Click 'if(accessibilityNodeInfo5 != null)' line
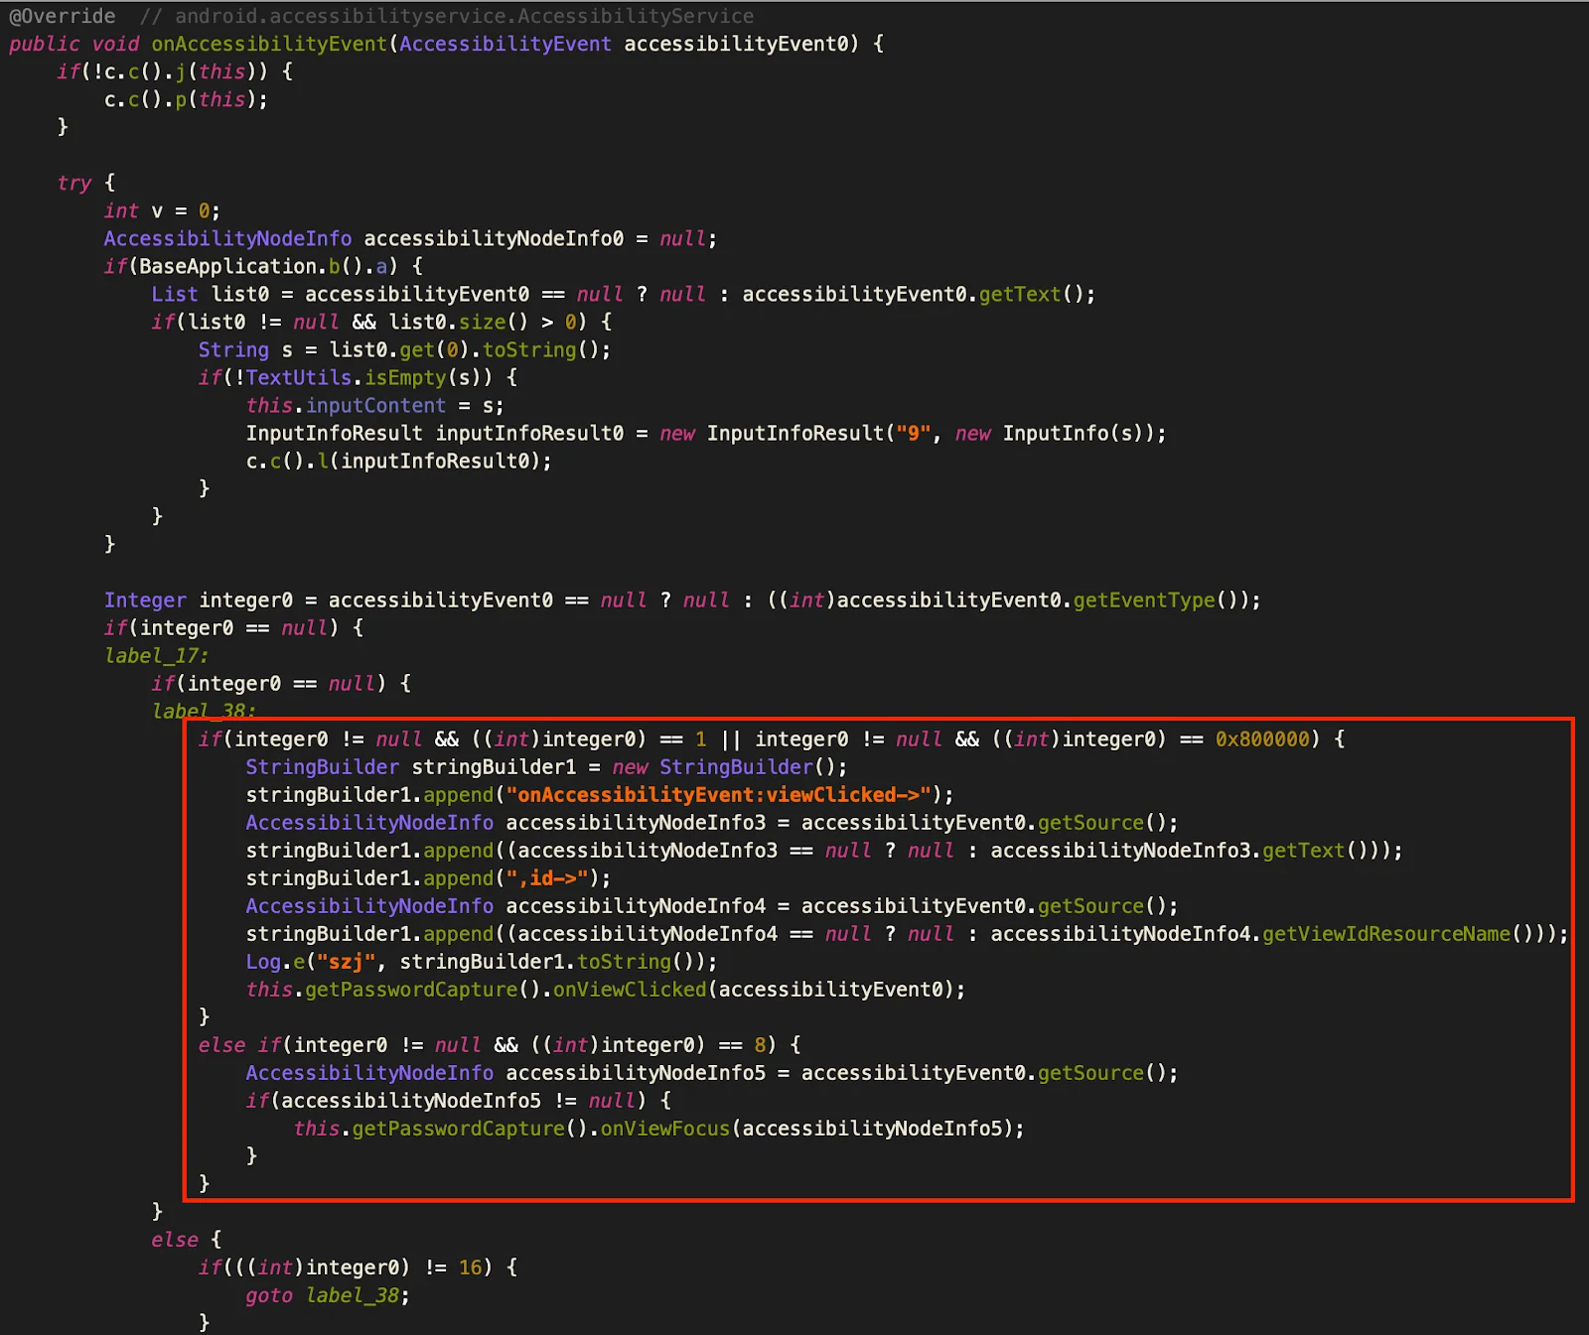The image size is (1589, 1335). 459,1100
